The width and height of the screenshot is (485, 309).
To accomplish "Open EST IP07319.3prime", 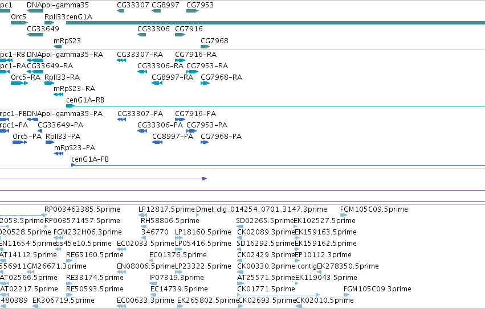I will [177, 278].
